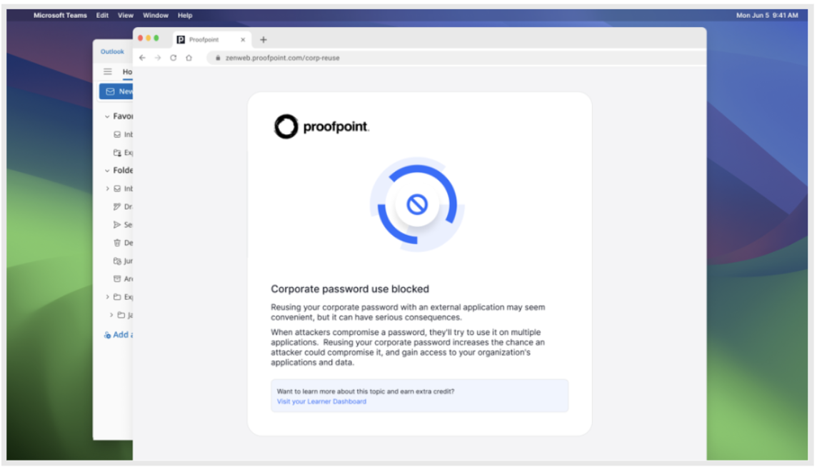Open the Window menu
817x467 pixels.
pyautogui.click(x=155, y=15)
